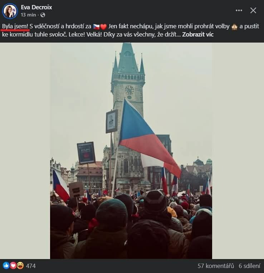Click the red heart reaction icon

click(x=13, y=266)
